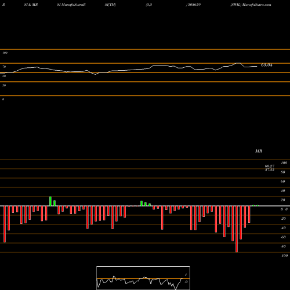Click the (SWIL) MunafaSutra.com header text
The width and height of the screenshot is (290, 290).
pyautogui.click(x=251, y=5)
